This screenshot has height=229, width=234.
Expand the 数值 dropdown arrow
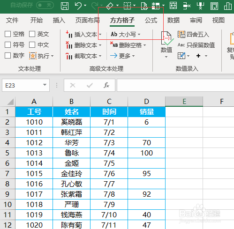coord(166,57)
